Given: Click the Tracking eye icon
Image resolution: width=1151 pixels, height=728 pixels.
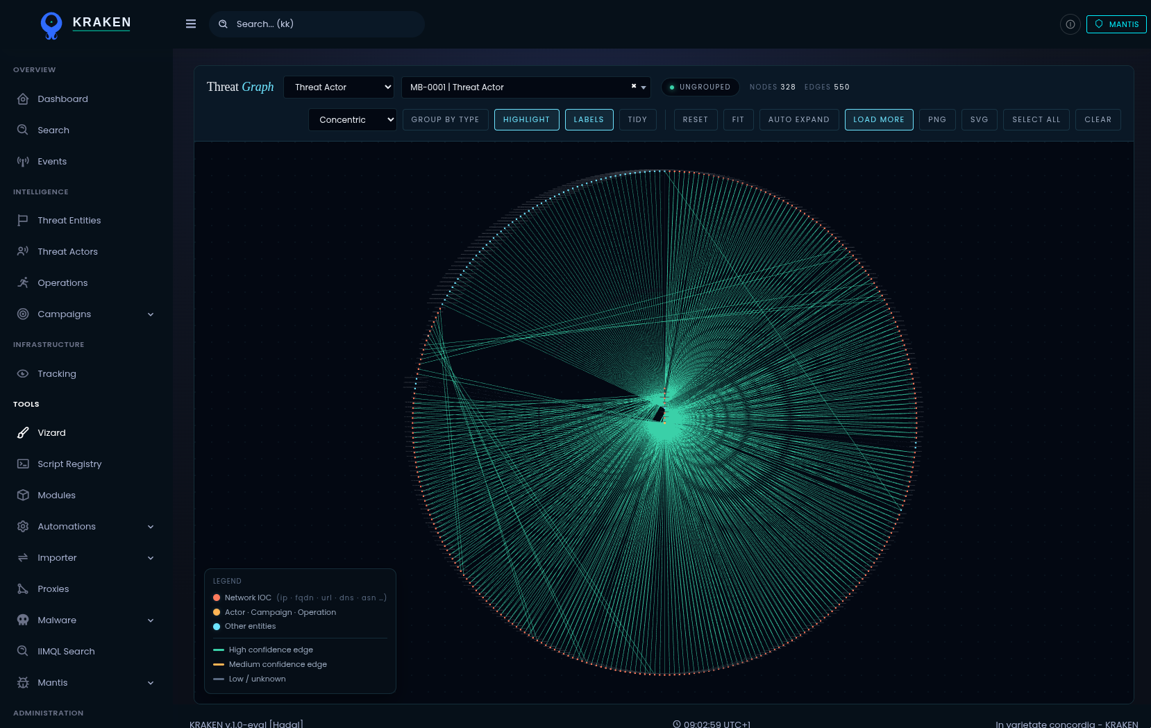Looking at the screenshot, I should pos(23,374).
